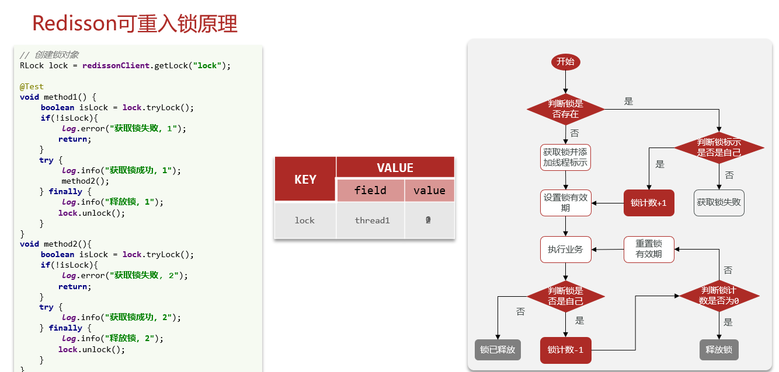The height and width of the screenshot is (372, 779).
Task: Select the field column header
Action: 370,191
